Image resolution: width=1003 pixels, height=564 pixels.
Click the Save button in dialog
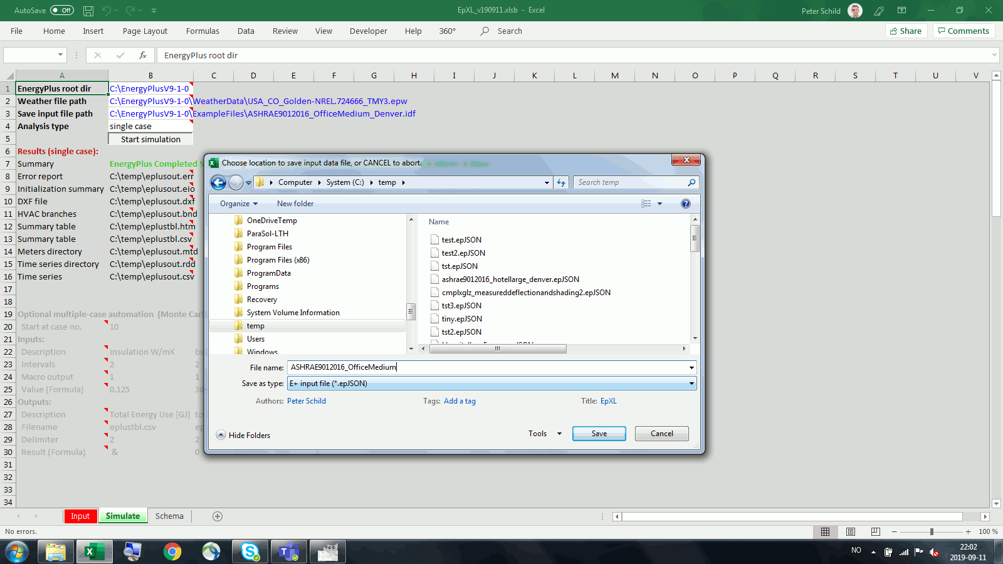[599, 434]
